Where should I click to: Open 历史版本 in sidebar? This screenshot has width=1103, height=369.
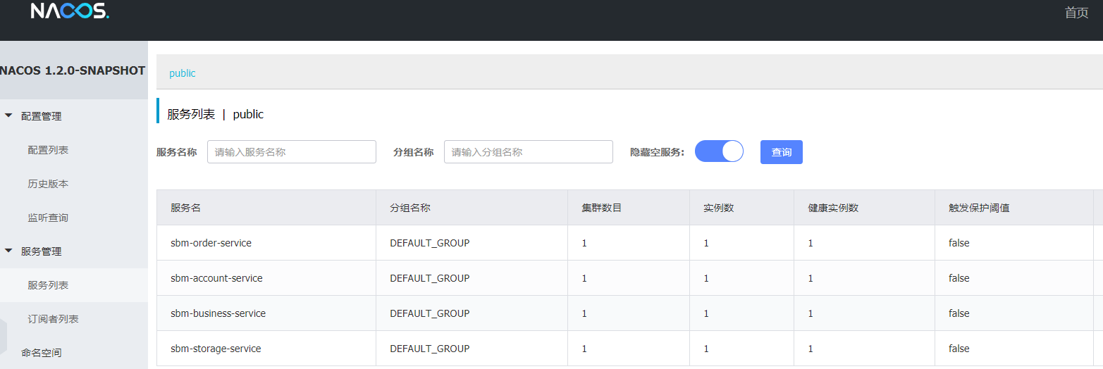48,184
